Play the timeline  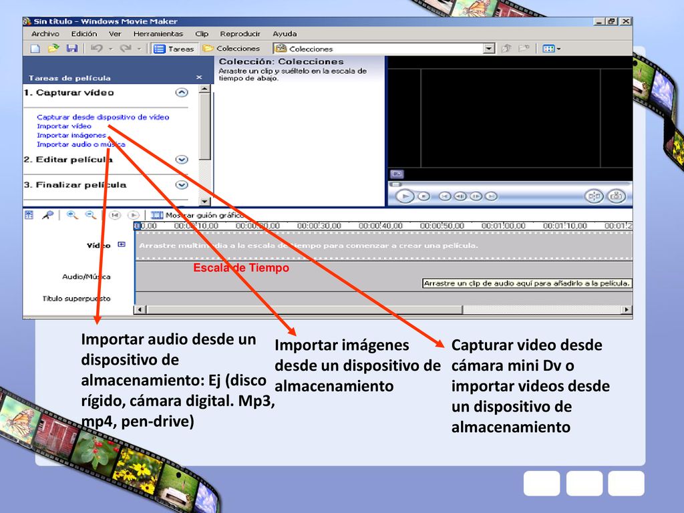pos(133,215)
